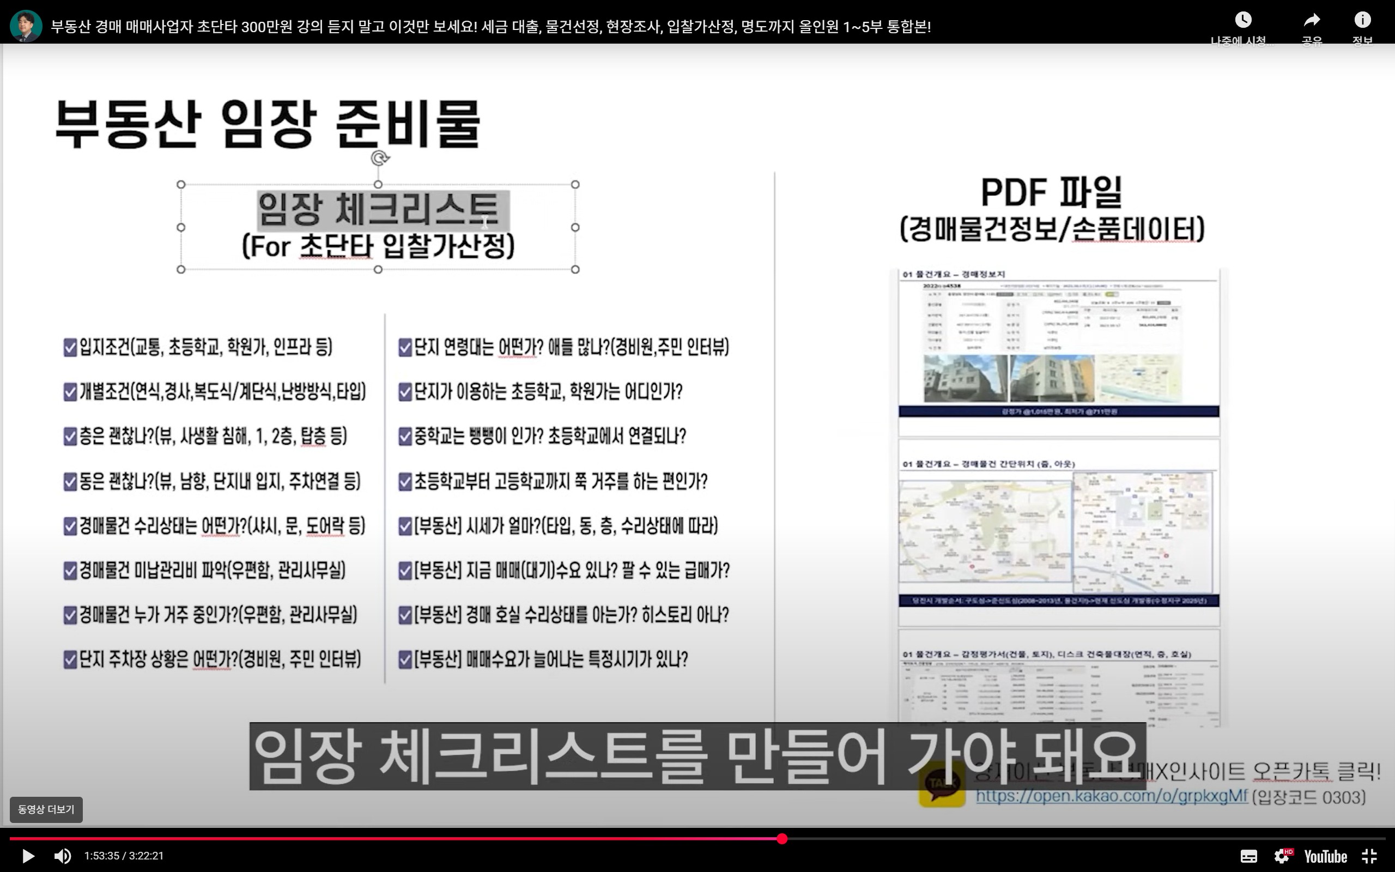Screen dimensions: 1395x872
Task: Click the rotate handle above text box
Action: pos(379,158)
